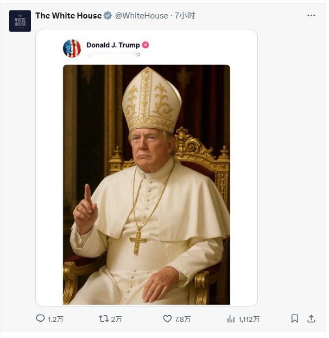Bookmark this White House post
329x338 pixels.
point(295,318)
